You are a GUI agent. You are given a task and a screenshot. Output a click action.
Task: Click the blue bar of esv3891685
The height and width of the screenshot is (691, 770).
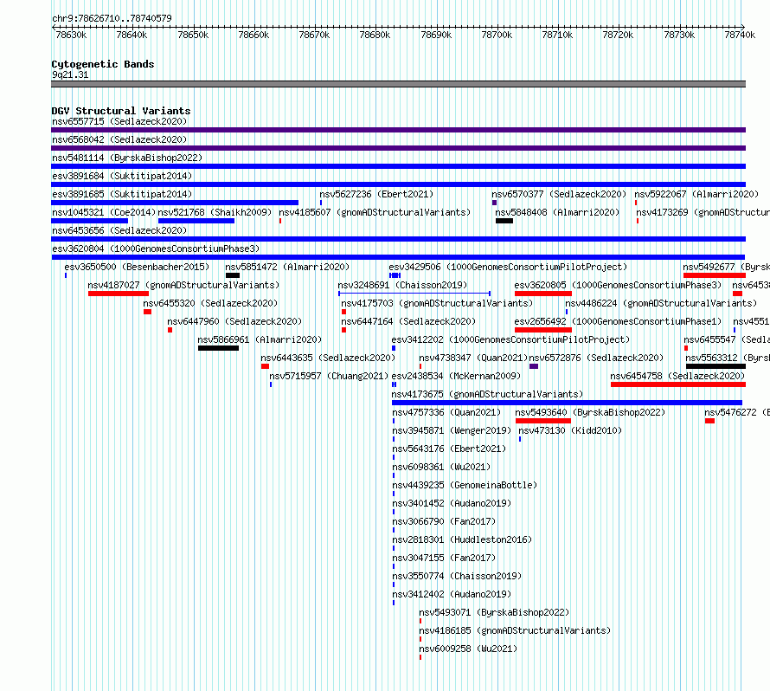tap(175, 203)
